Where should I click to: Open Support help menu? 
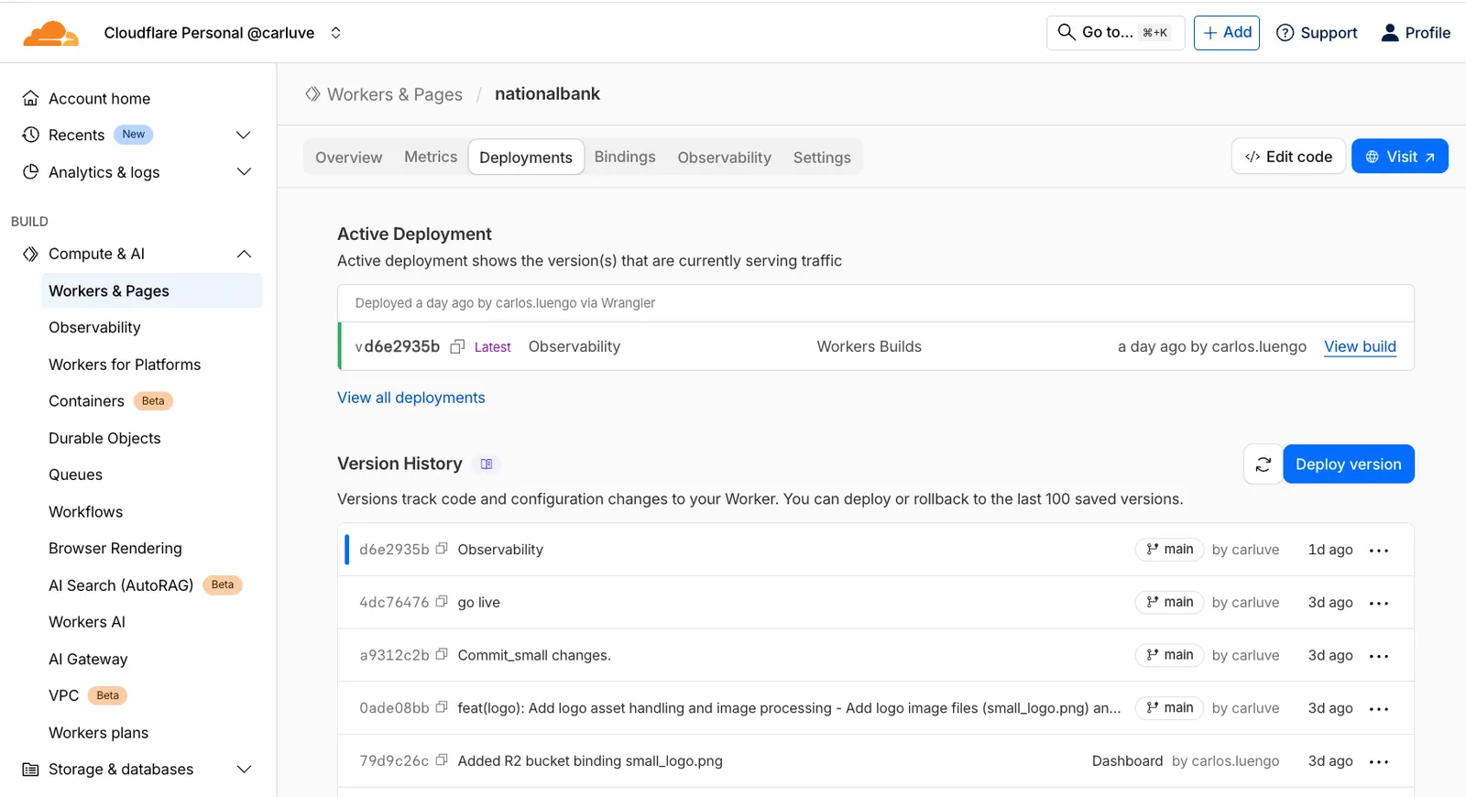pyautogui.click(x=1317, y=33)
